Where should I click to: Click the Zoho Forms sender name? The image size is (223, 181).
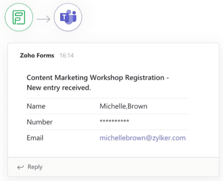coord(37,55)
